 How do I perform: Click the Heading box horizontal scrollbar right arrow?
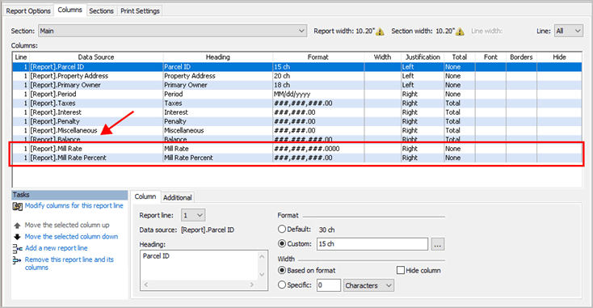coord(252,285)
